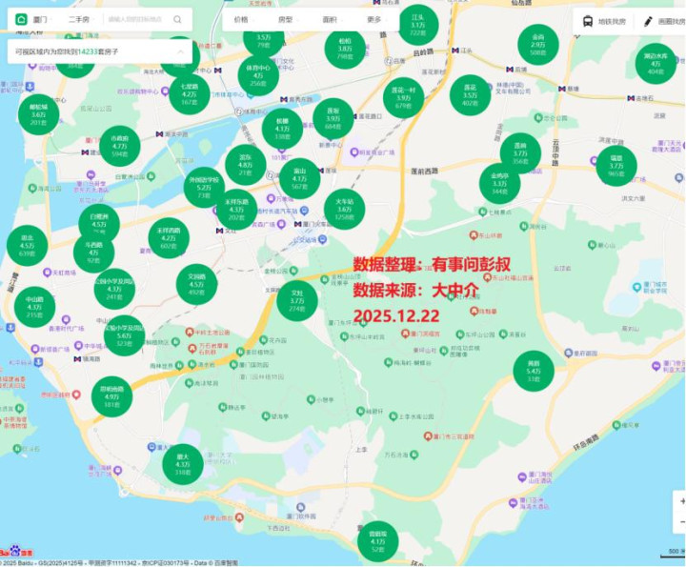The image size is (686, 567).
Task: Select the 厦大 4.3万 318套 bubble
Action: coord(182,465)
